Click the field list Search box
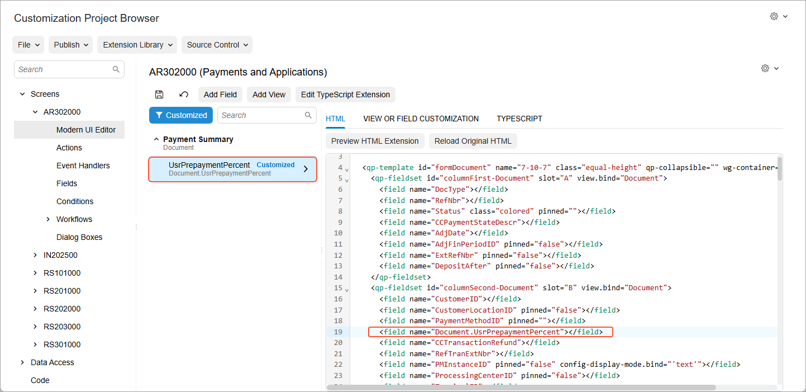This screenshot has height=392, width=806. [x=267, y=115]
